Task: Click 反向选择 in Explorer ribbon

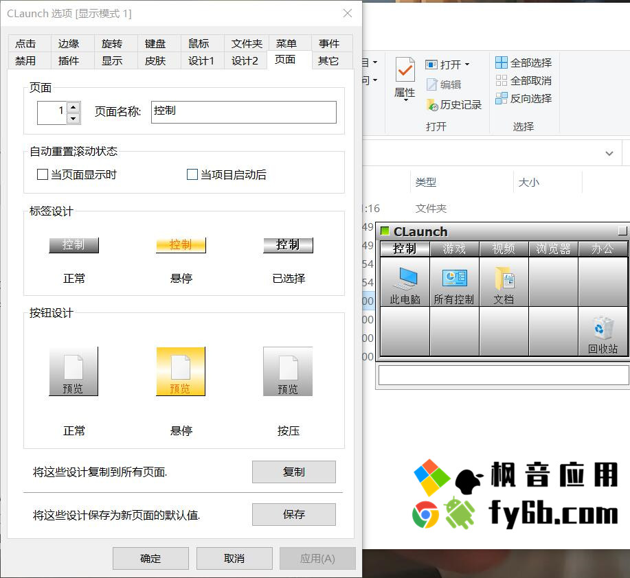Action: click(x=524, y=98)
